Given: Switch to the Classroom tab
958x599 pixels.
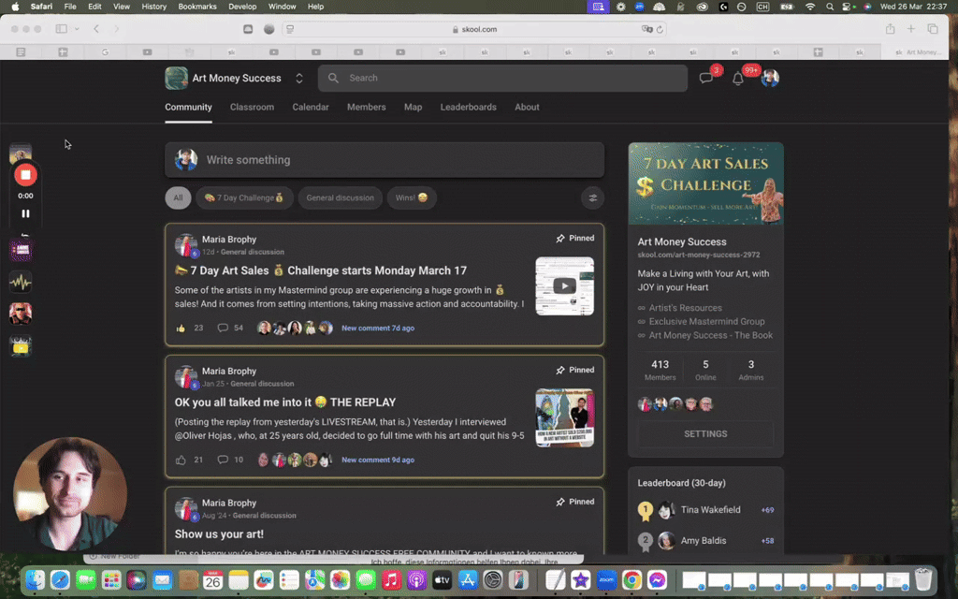Looking at the screenshot, I should coord(252,107).
